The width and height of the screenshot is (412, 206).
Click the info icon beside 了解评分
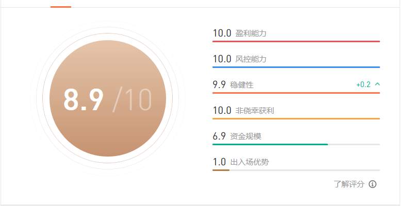pyautogui.click(x=372, y=184)
